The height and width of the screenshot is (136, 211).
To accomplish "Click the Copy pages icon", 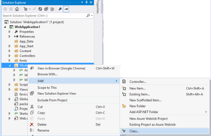I will pos(32,113).
